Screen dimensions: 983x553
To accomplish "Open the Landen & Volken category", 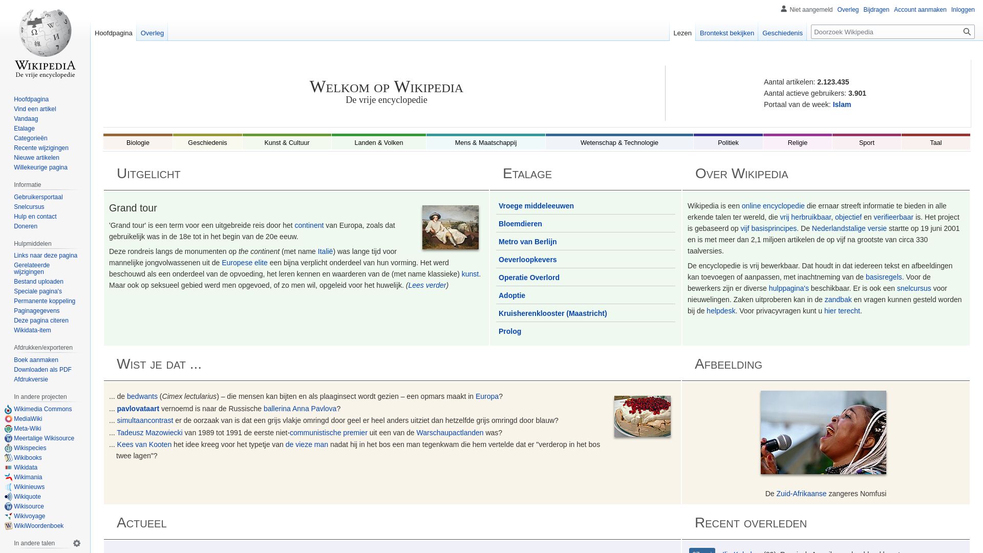I will click(x=379, y=142).
